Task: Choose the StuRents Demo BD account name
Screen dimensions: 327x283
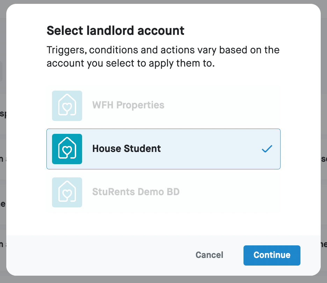Action: (x=136, y=192)
